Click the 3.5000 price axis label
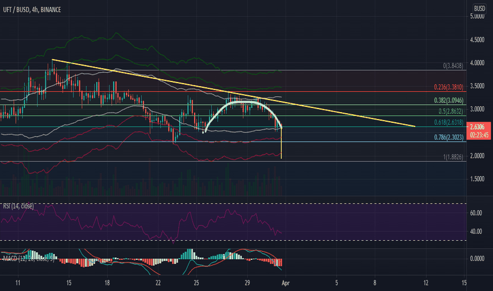Screen dimensions: 493x291 477,86
